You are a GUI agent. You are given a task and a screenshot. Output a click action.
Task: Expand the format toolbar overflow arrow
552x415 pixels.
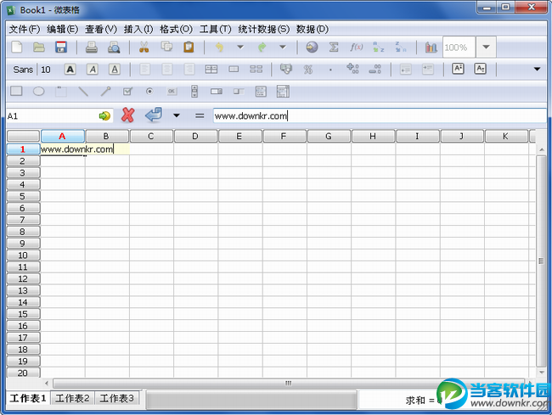pyautogui.click(x=537, y=69)
